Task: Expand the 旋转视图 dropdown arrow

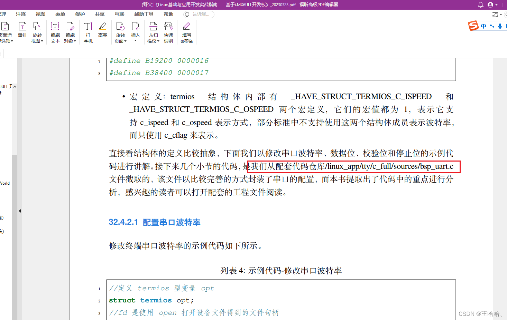Action: coord(42,41)
